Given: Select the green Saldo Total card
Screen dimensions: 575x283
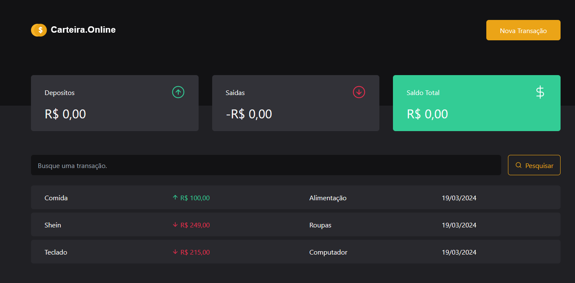Looking at the screenshot, I should (x=476, y=104).
